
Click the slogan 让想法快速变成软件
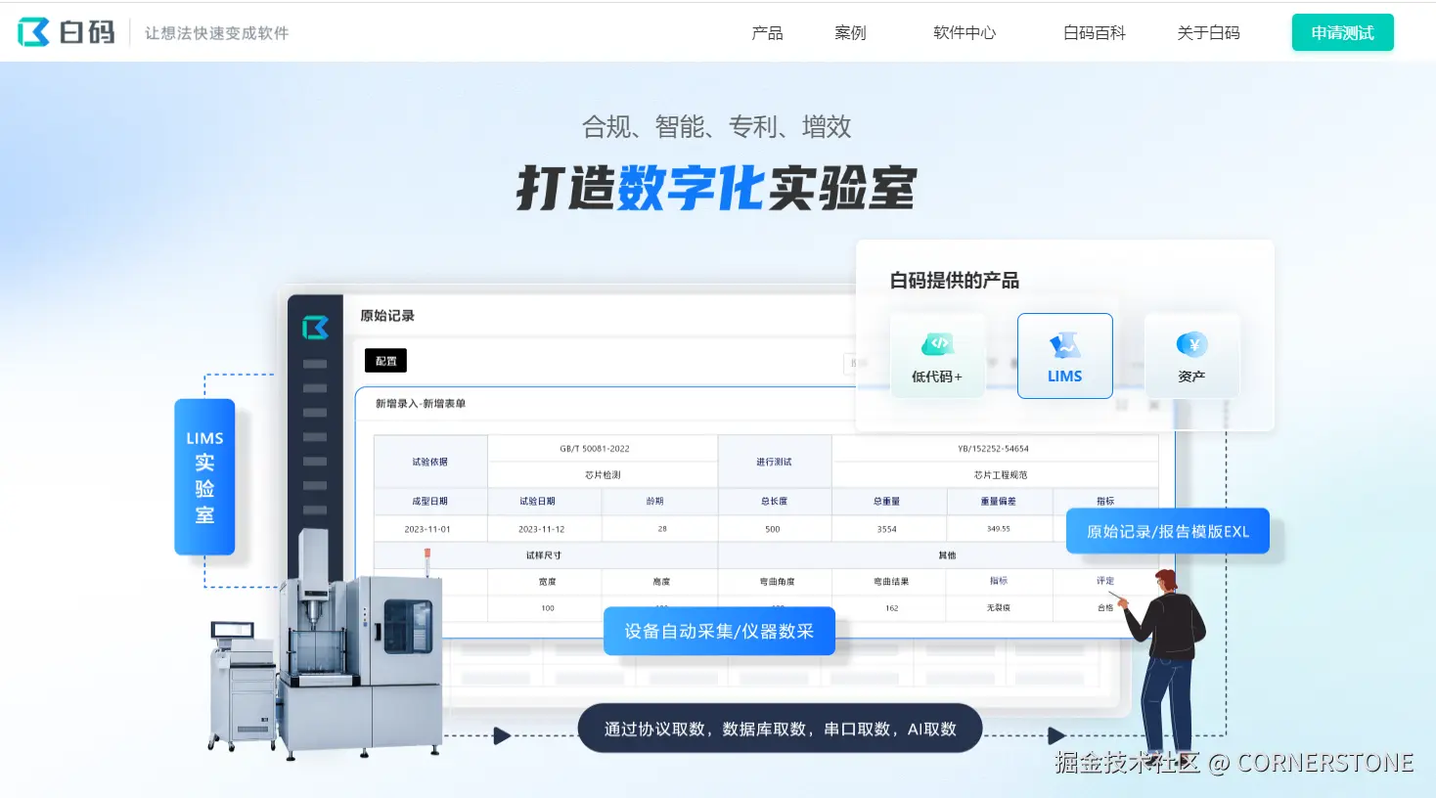[217, 33]
